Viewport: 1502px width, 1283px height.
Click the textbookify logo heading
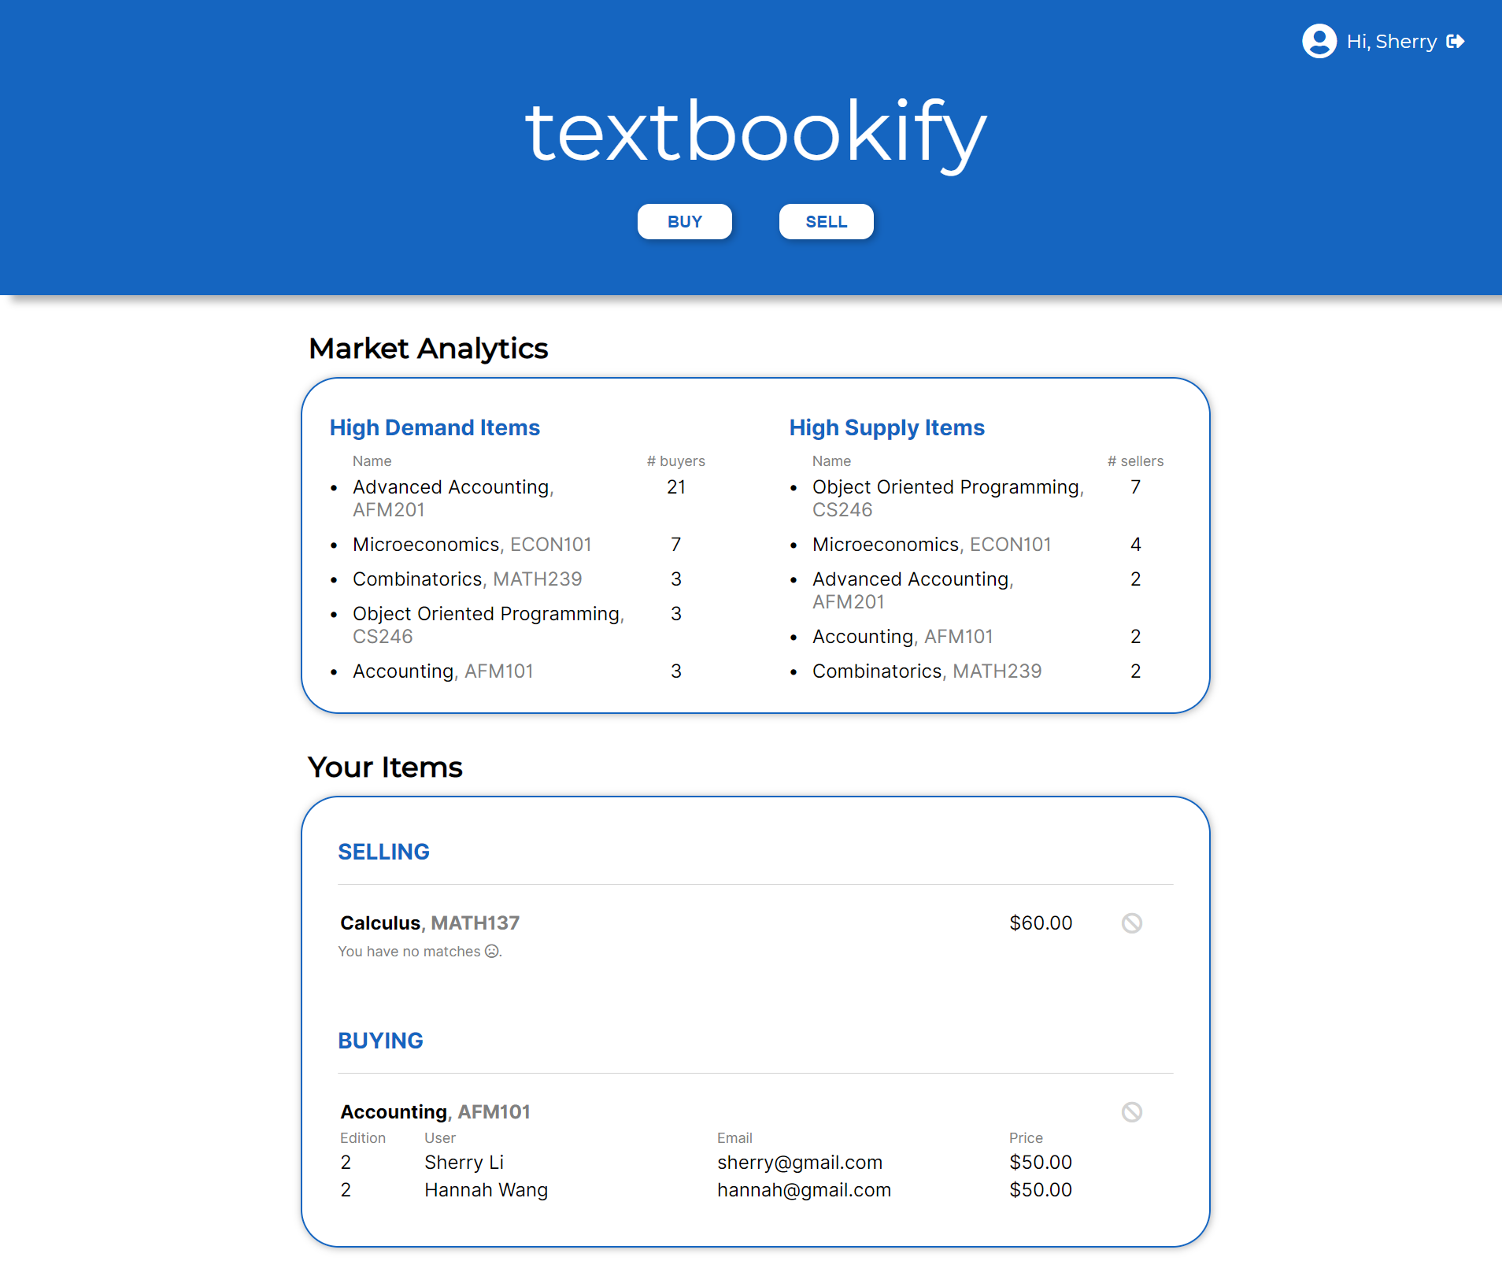click(x=751, y=132)
